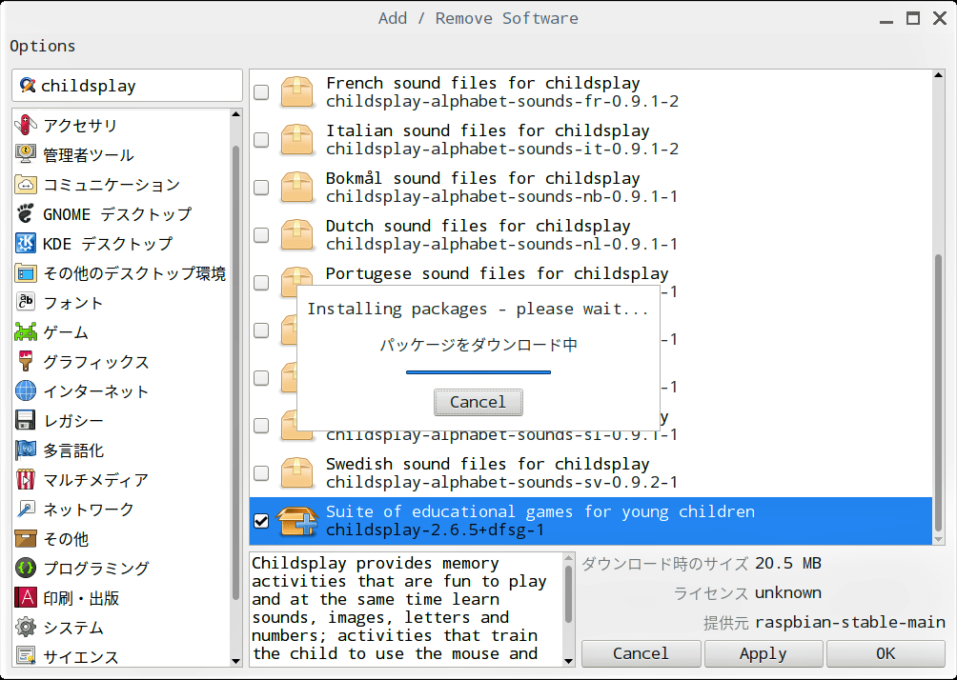Viewport: 957px width, 680px height.
Task: Select the ゲーム category
Action: click(122, 331)
